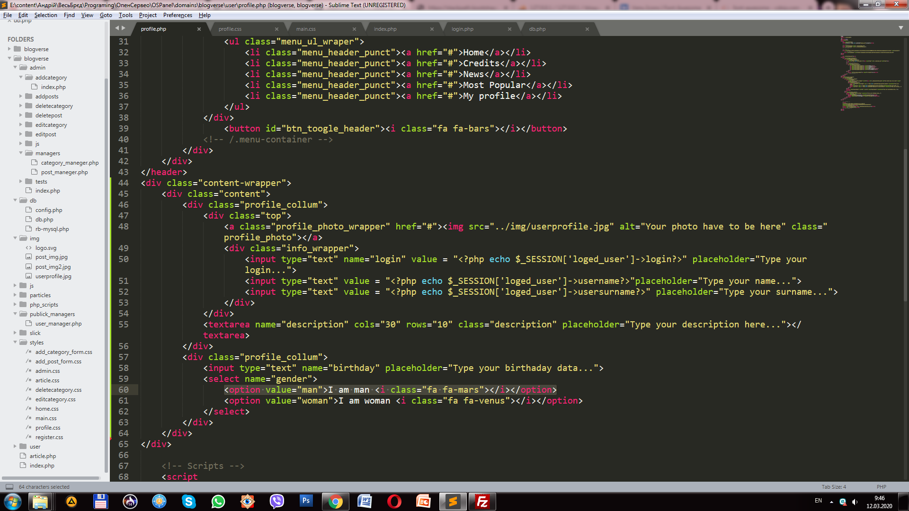Open Windows Explorer from taskbar
This screenshot has width=909, height=511.
coord(40,502)
